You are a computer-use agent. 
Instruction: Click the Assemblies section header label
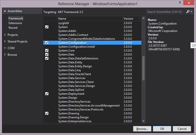15,11
